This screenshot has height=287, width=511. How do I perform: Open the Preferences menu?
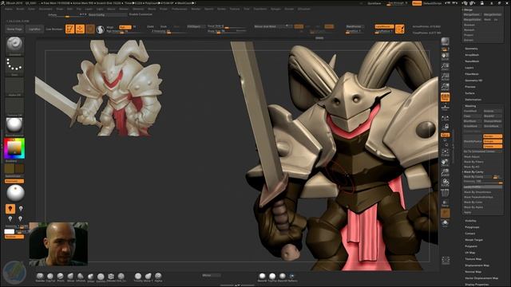(180, 9)
